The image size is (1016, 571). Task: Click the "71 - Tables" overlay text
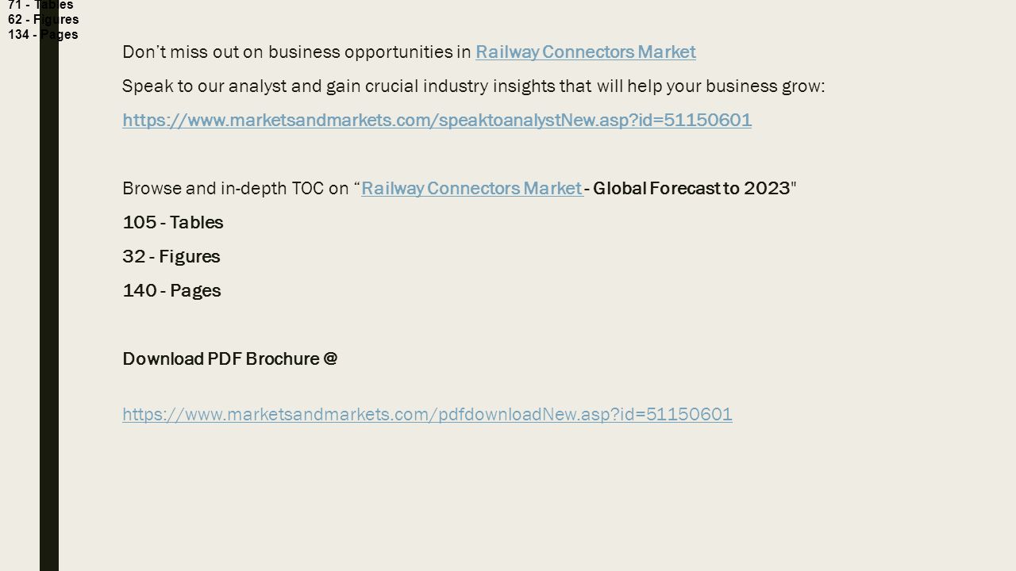click(40, 5)
